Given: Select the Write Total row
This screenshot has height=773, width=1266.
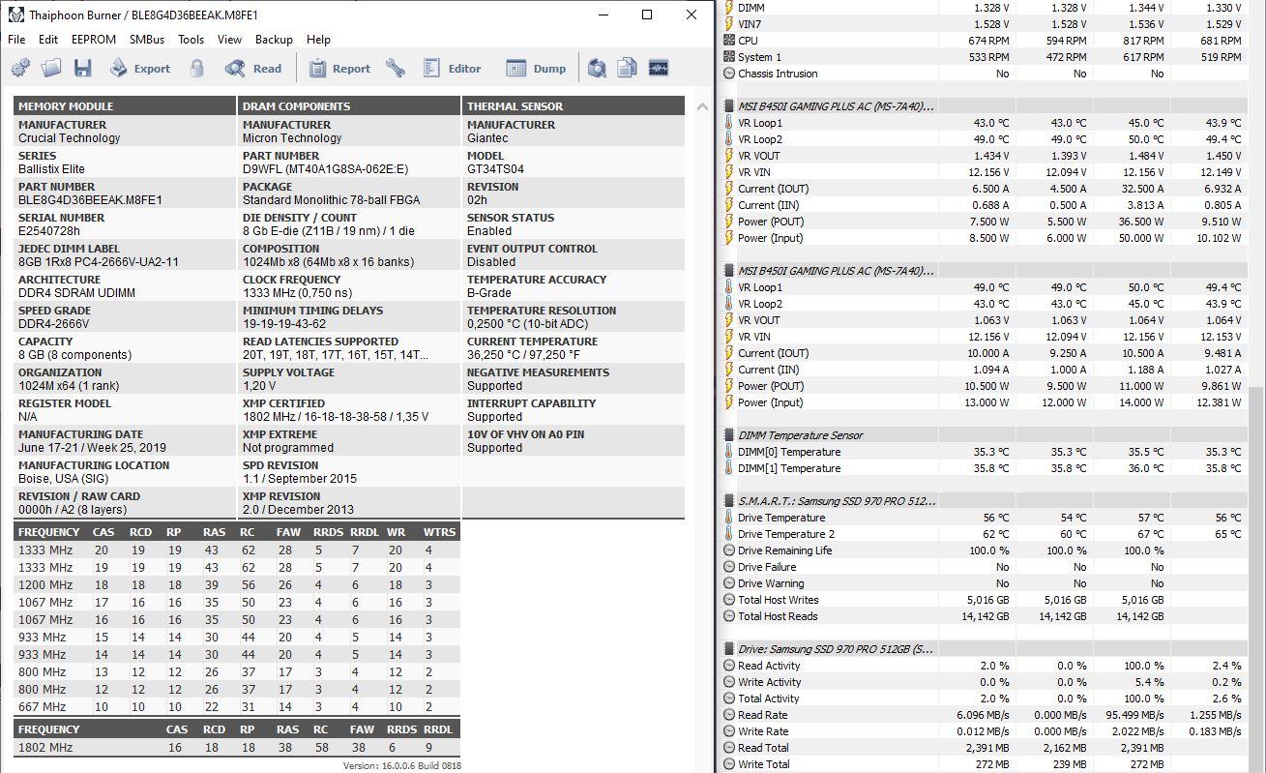Looking at the screenshot, I should (985, 764).
